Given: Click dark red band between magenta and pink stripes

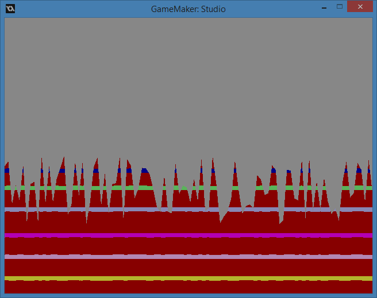Looking at the screenshot, I should pyautogui.click(x=188, y=246).
